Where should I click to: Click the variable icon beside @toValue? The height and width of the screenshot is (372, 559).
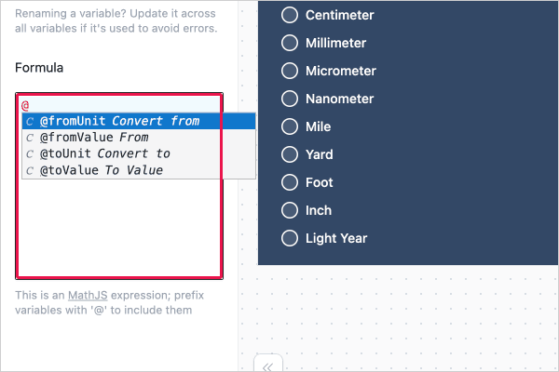30,170
